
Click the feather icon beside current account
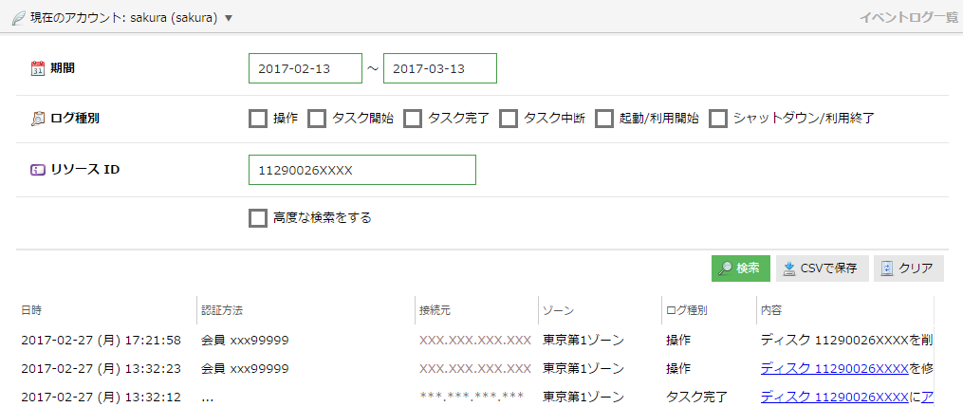pyautogui.click(x=18, y=17)
